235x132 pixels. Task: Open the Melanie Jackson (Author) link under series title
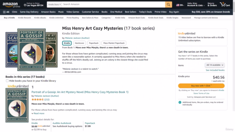(x=77, y=38)
